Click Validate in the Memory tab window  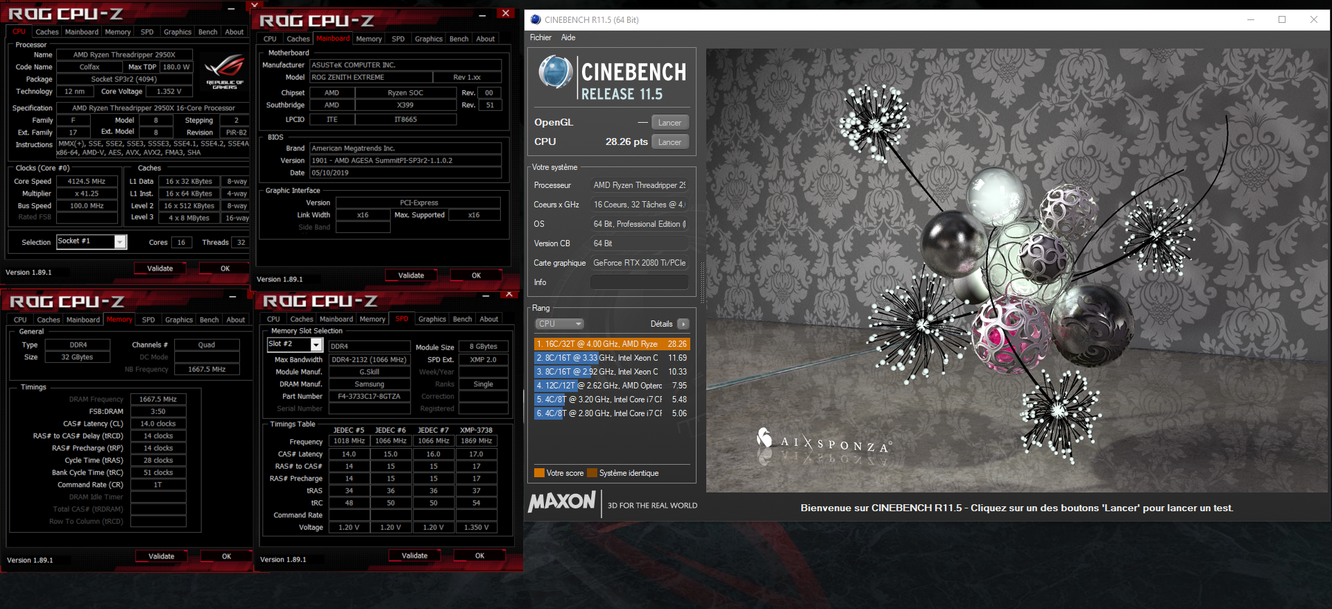point(162,556)
